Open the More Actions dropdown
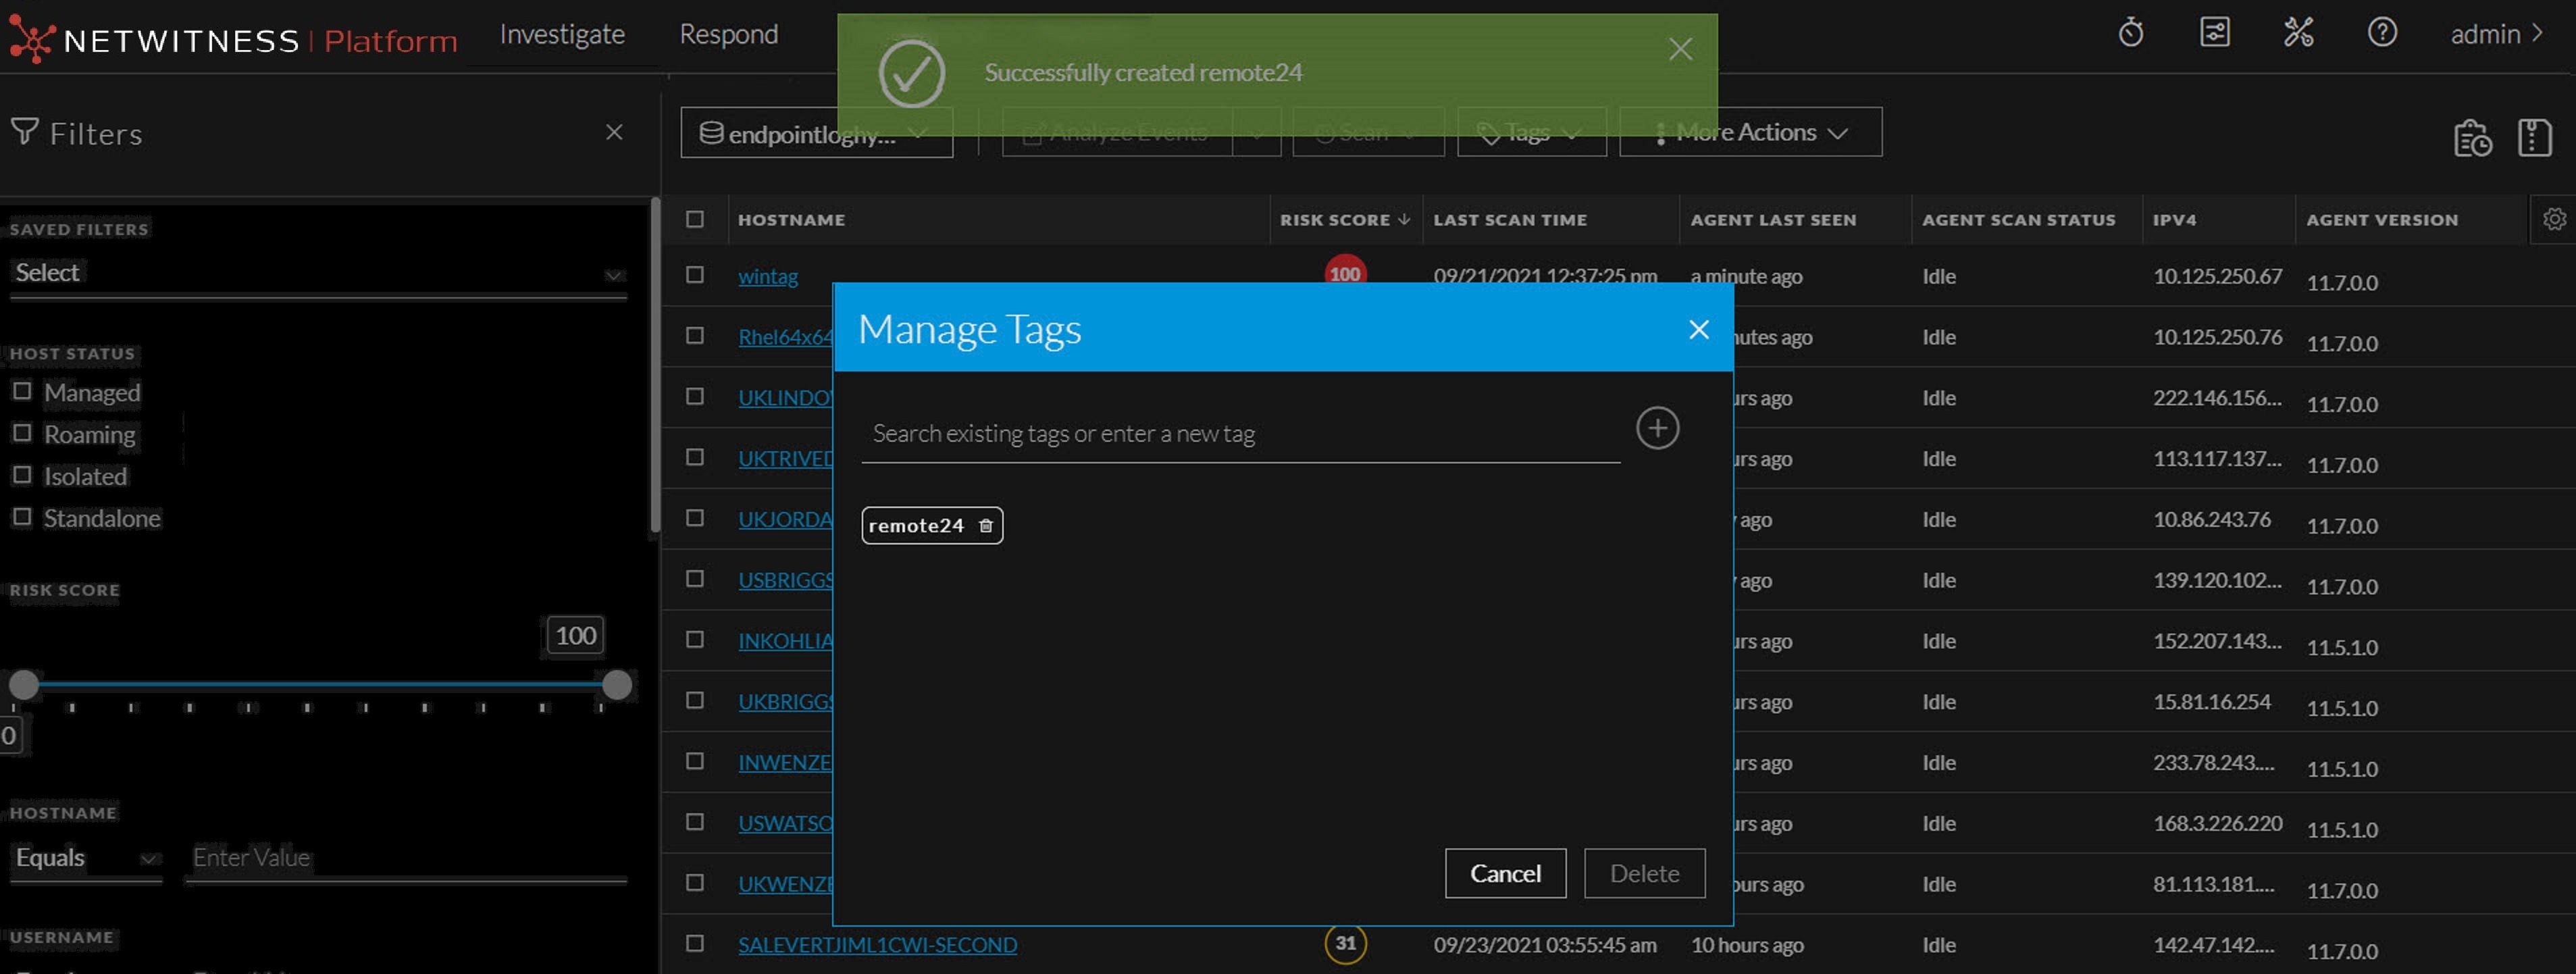This screenshot has height=974, width=2576. tap(1750, 132)
